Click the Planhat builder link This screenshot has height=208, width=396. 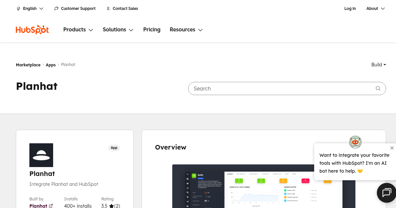pyautogui.click(x=38, y=206)
